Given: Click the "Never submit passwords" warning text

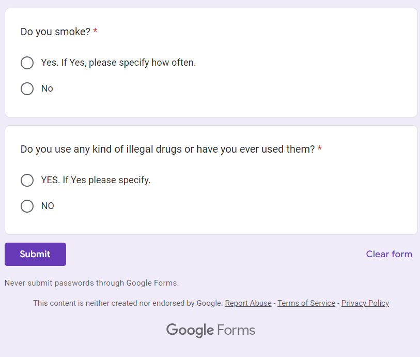Looking at the screenshot, I should coord(91,283).
